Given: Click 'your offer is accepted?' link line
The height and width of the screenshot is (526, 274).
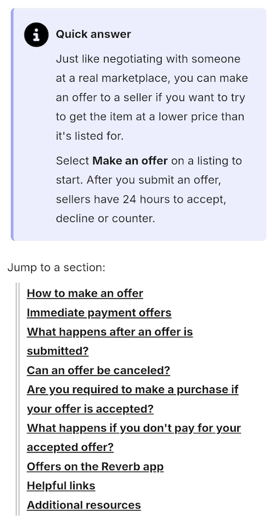Looking at the screenshot, I should click(90, 409).
